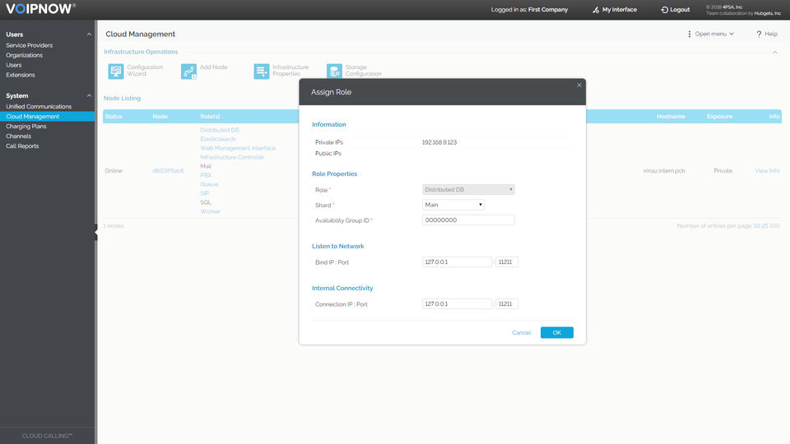Click the My Interface icon
790x444 pixels.
[x=596, y=10]
